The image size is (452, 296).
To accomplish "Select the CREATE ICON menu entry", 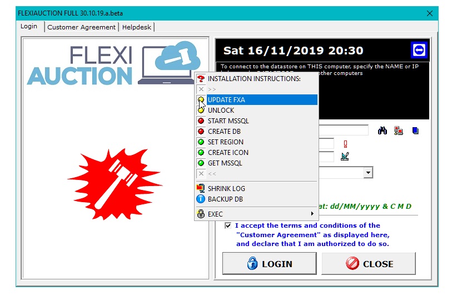I will (256, 153).
